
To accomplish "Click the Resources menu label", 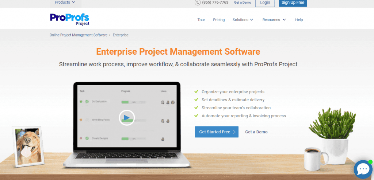I will (271, 20).
